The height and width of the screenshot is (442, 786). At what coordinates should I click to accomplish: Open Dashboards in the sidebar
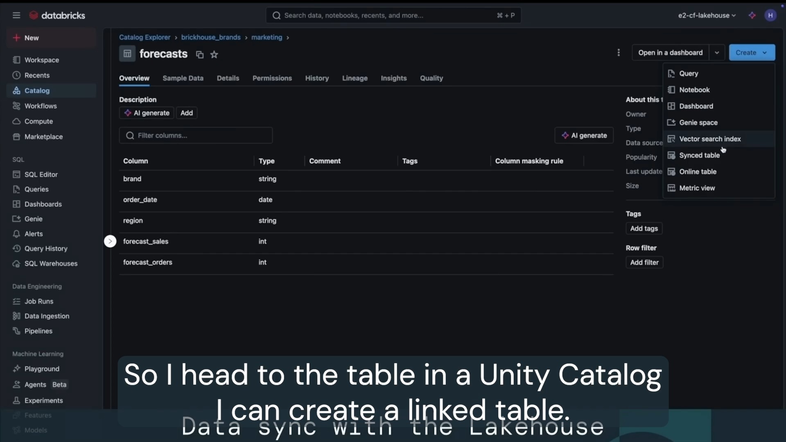tap(51, 204)
